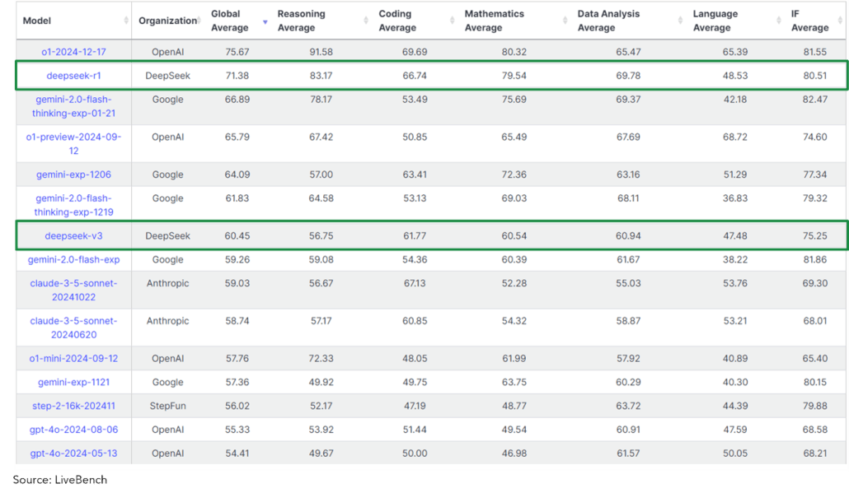
Task: Select deepseek-r1's 83.17 reasoning score
Action: 321,76
